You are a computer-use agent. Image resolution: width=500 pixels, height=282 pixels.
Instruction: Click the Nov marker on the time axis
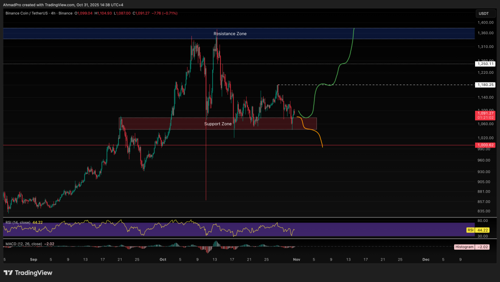point(297,259)
